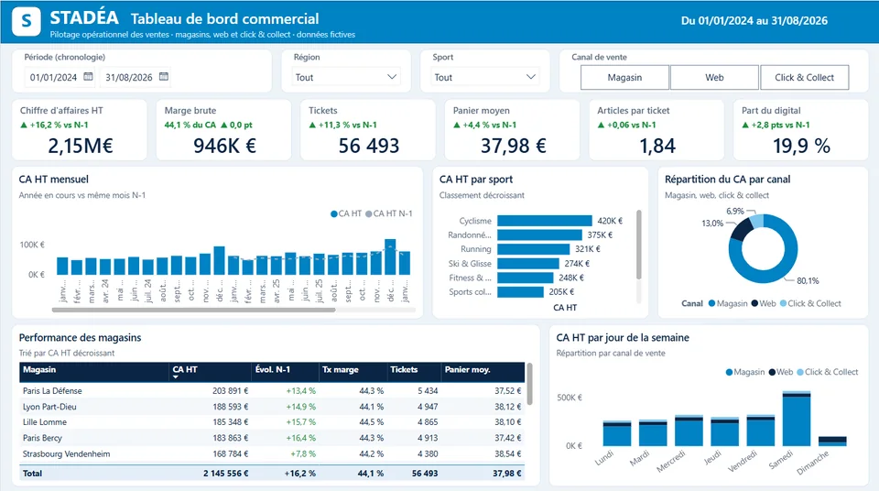
Task: Select the Marge brute KPI card
Action: 223,130
